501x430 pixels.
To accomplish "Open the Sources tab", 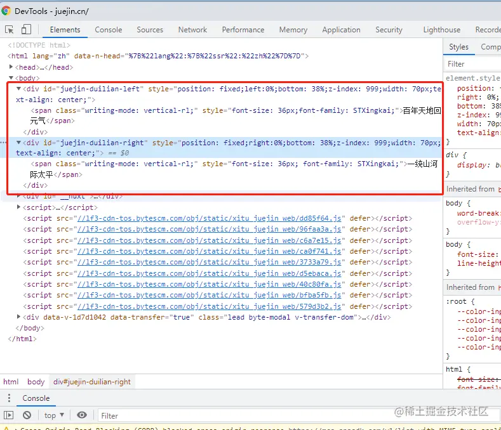I will click(150, 30).
